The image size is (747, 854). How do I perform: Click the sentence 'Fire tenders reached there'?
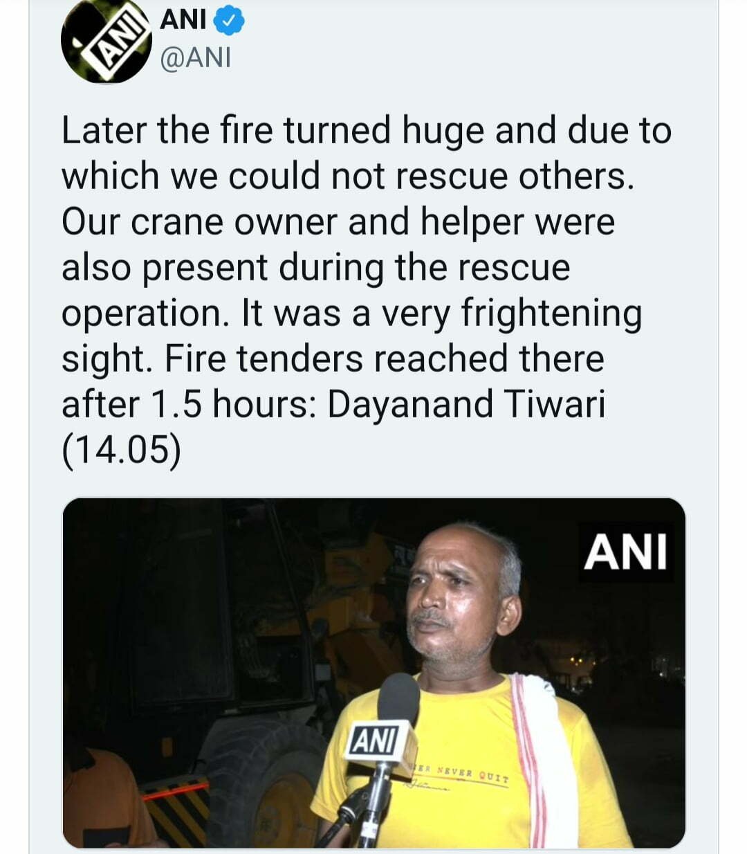[x=385, y=358]
